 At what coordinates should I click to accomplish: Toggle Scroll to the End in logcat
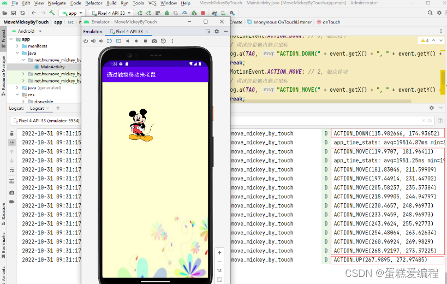[x=11, y=143]
